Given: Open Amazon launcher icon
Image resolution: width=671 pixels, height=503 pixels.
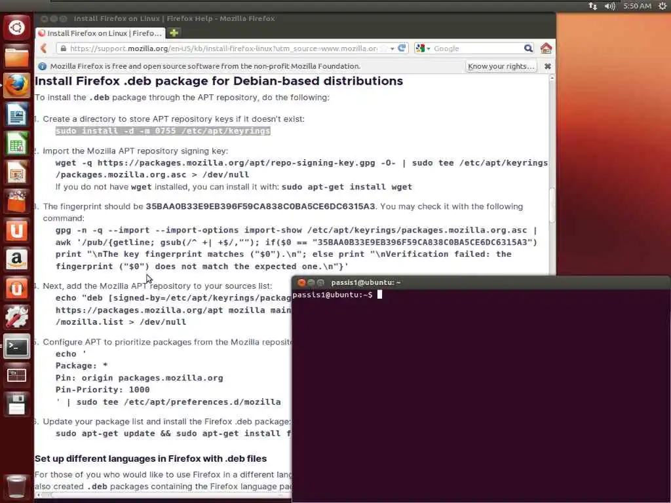Looking at the screenshot, I should (x=16, y=259).
